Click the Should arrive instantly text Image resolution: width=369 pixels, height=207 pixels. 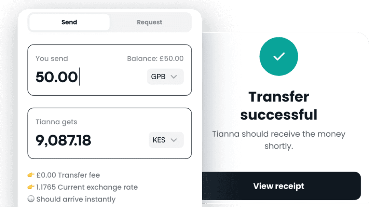[76, 199]
